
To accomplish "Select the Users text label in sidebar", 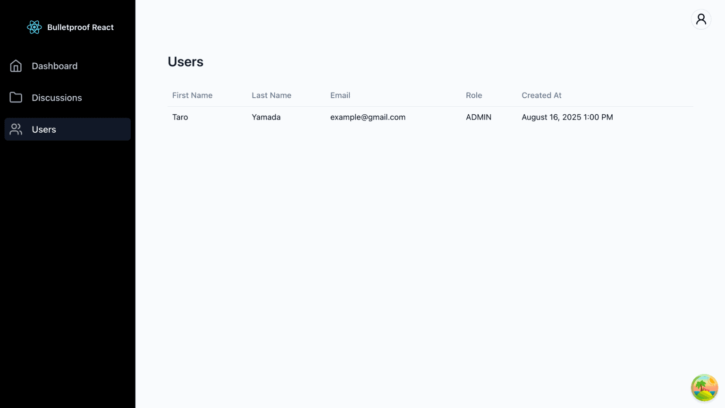I will click(44, 129).
